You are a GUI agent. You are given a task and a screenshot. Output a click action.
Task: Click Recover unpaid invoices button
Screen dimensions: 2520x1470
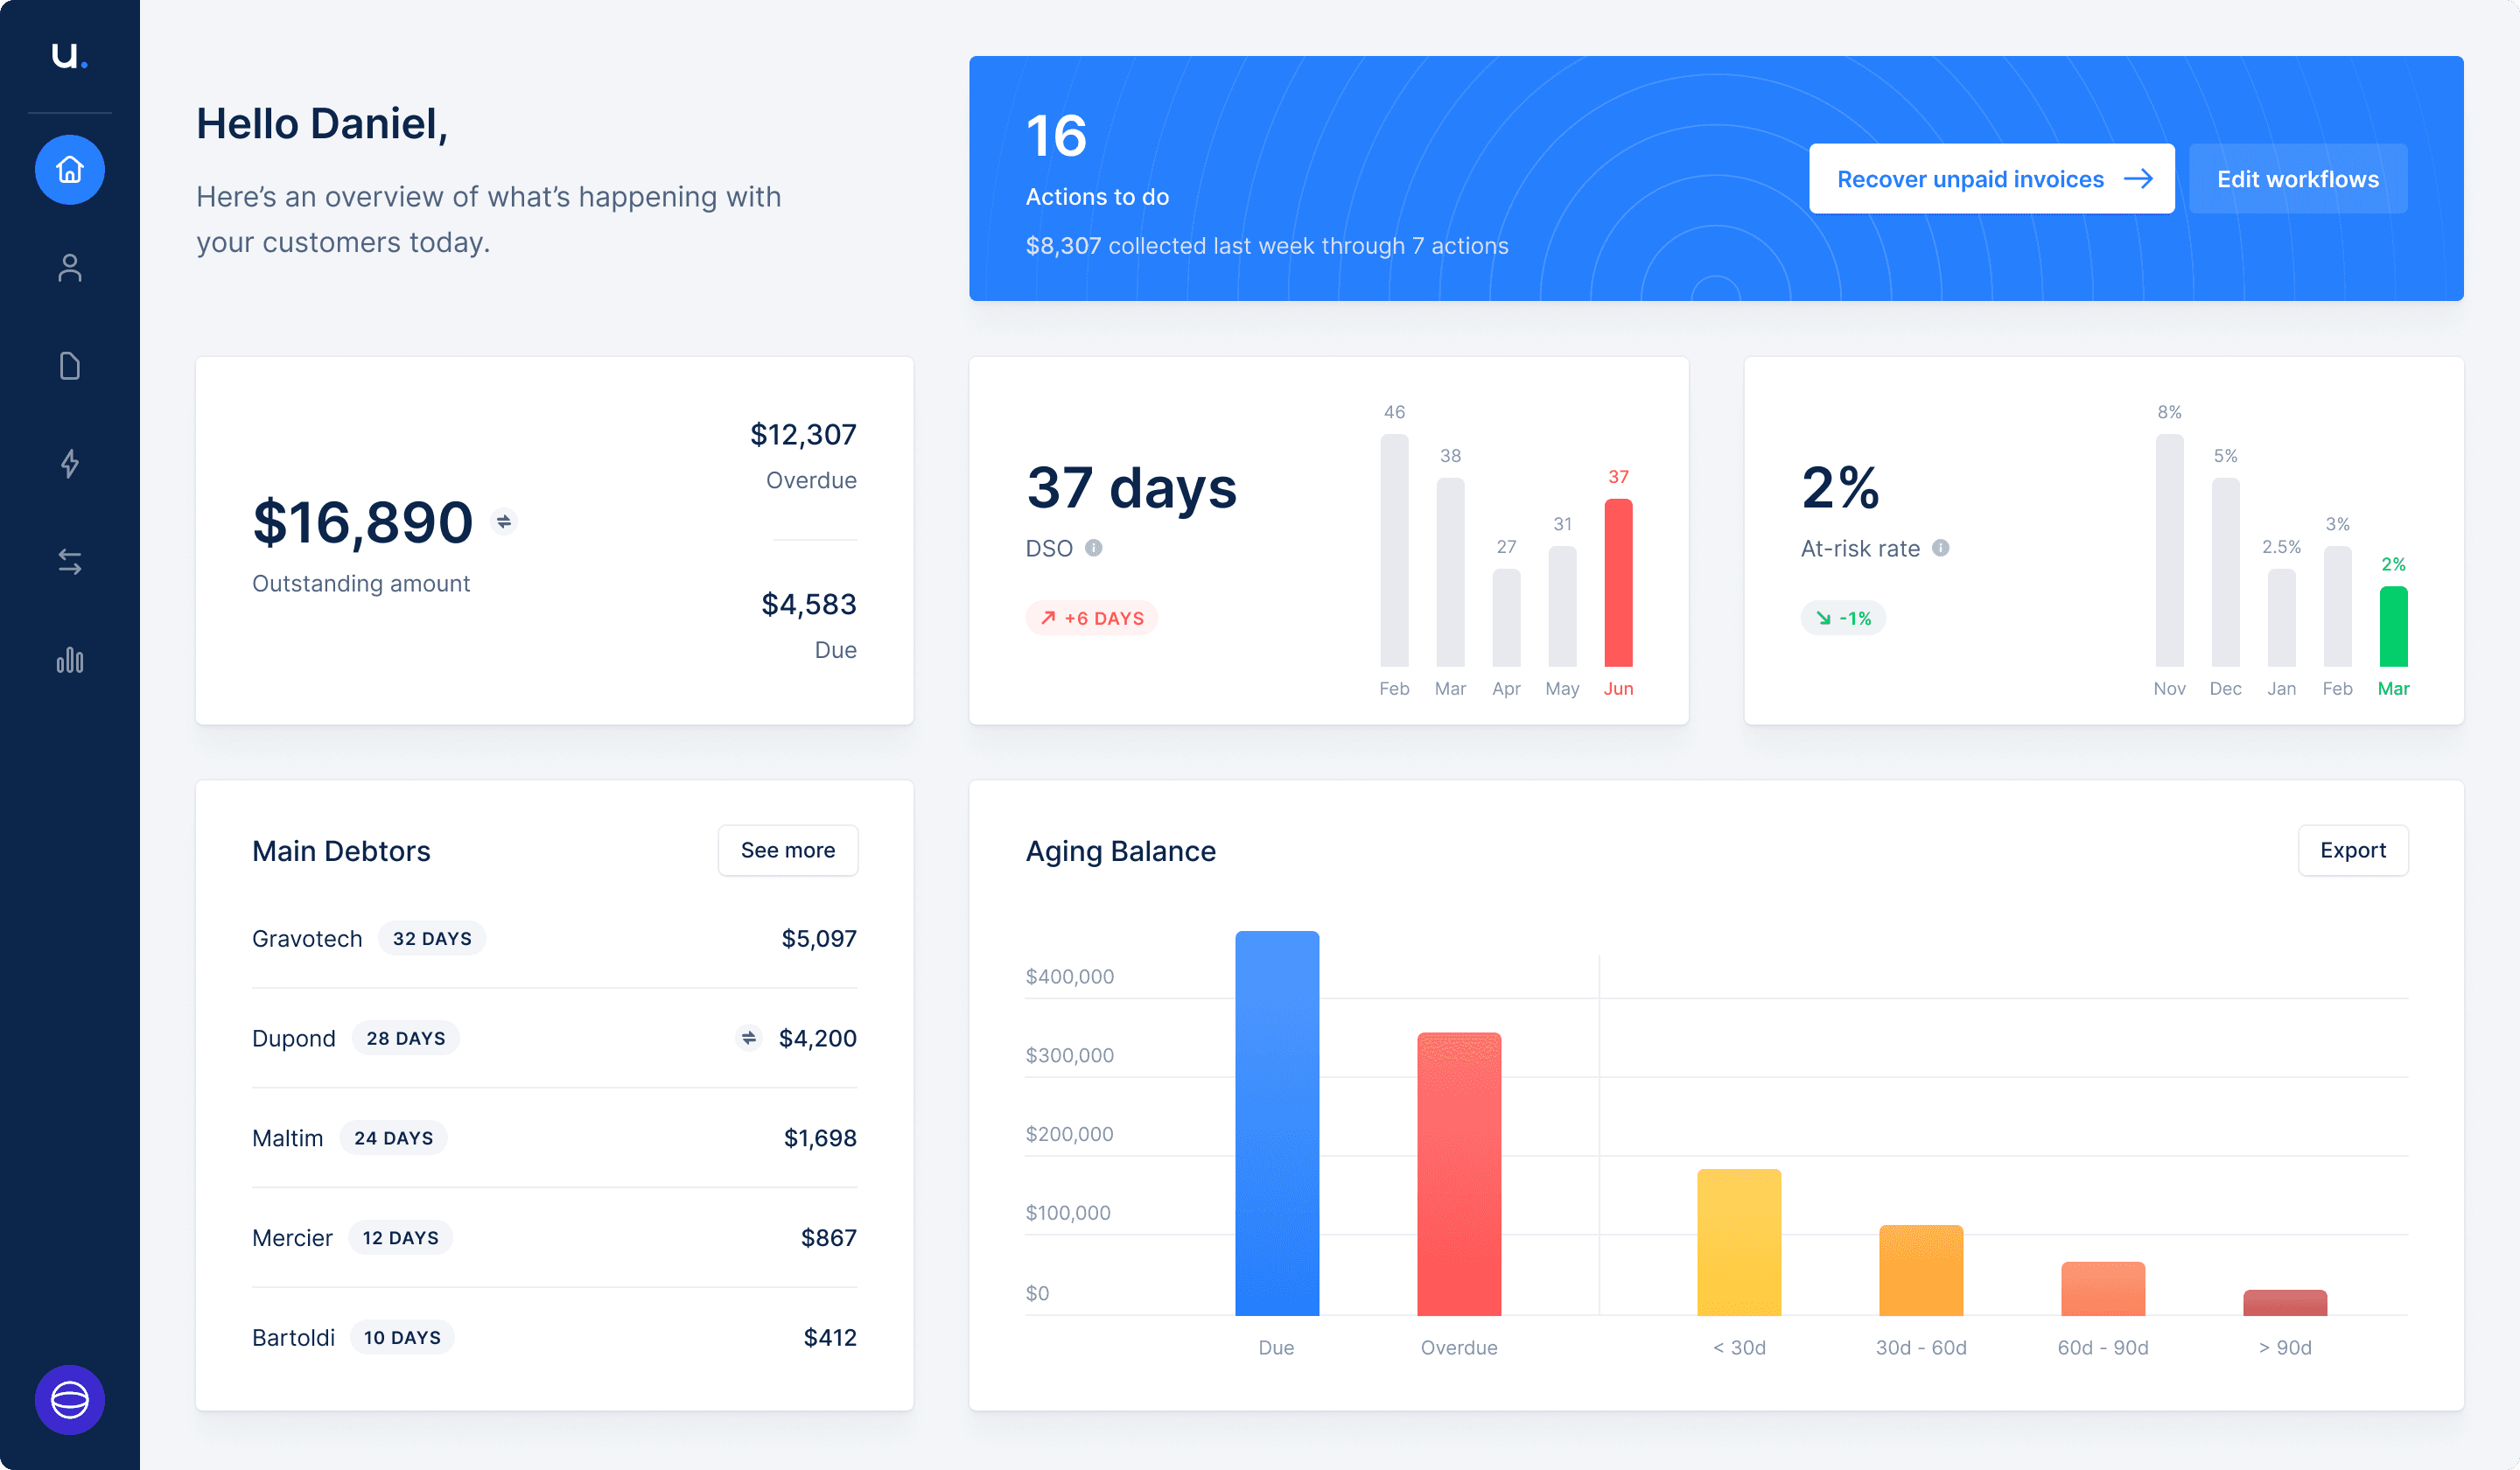[x=1991, y=179]
